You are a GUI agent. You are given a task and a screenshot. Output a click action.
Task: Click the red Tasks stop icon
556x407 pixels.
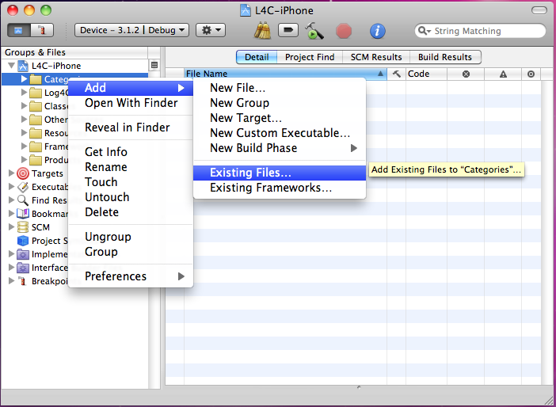[x=344, y=31]
